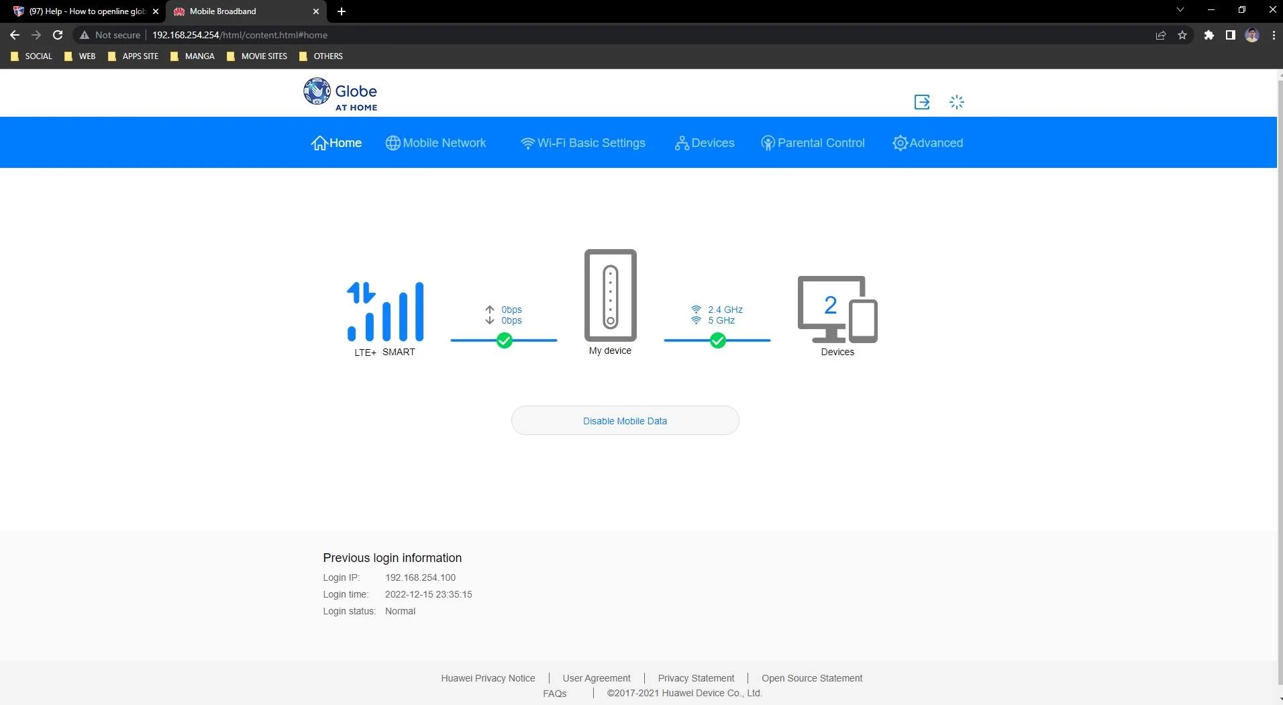1283x705 pixels.
Task: Open the Advanced tab
Action: pos(927,143)
